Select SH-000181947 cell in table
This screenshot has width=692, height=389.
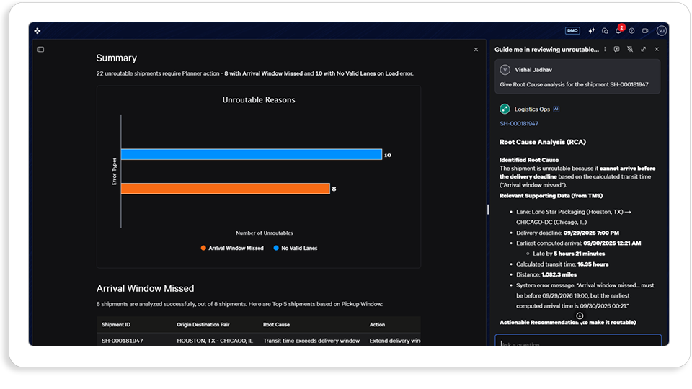pos(123,341)
